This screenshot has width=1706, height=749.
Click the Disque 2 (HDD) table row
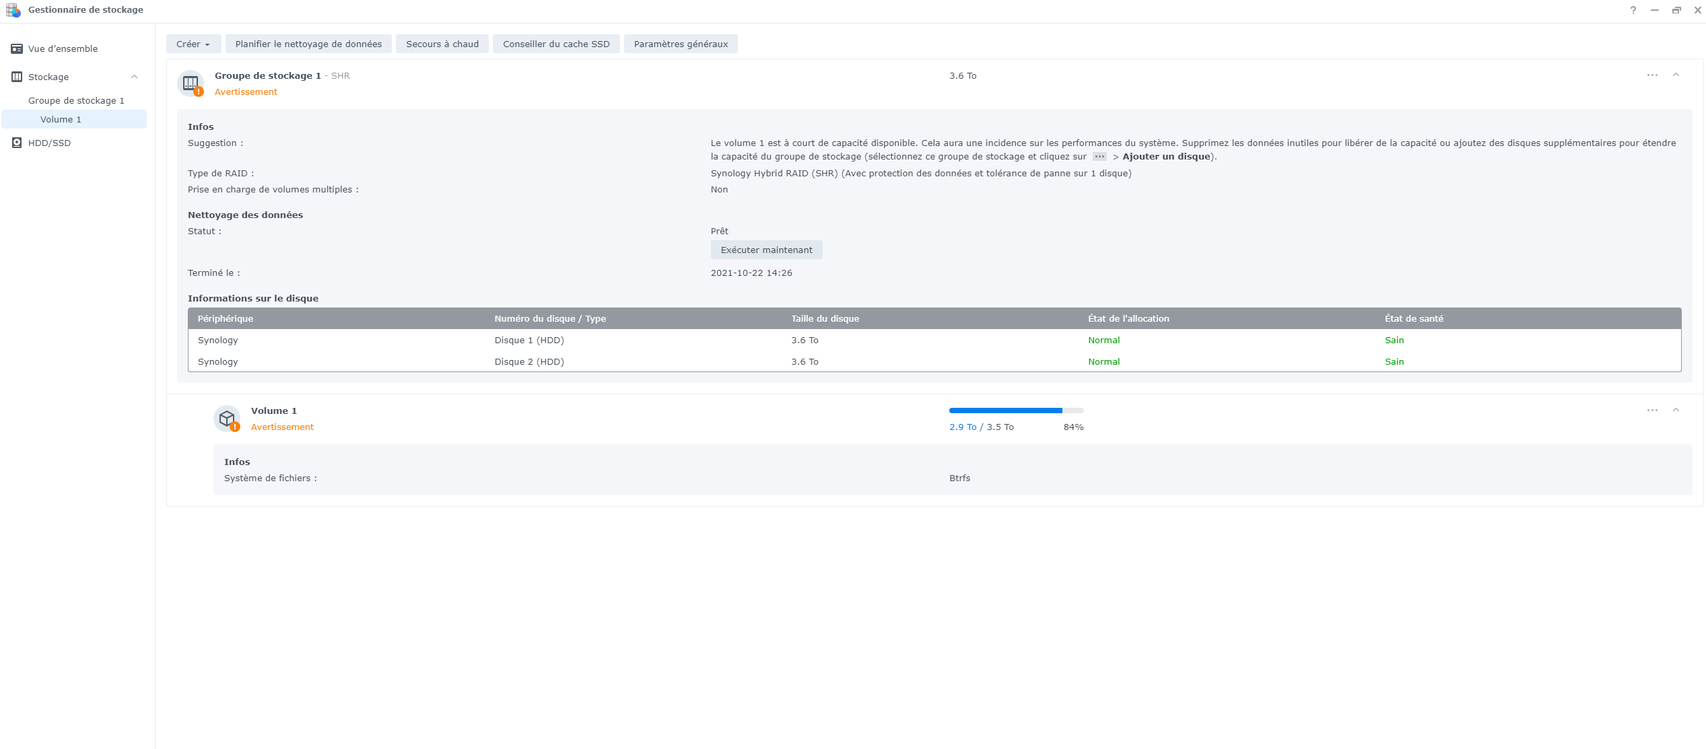click(529, 362)
